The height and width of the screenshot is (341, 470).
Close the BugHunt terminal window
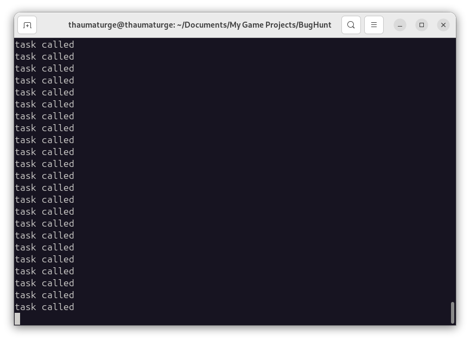(443, 25)
